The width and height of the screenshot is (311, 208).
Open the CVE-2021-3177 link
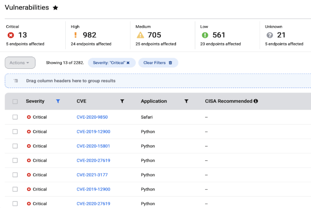click(x=92, y=175)
